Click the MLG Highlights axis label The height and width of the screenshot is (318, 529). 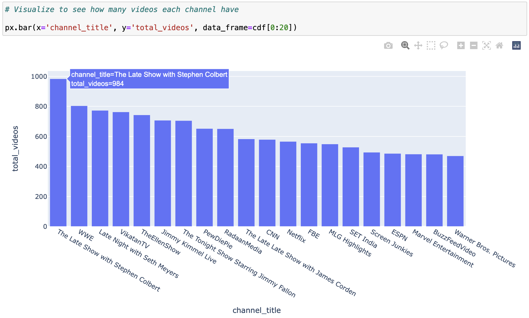350,243
